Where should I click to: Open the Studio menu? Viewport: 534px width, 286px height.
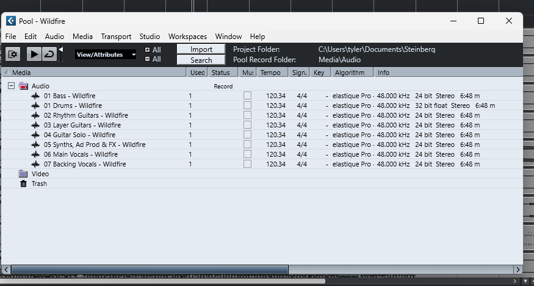point(150,37)
